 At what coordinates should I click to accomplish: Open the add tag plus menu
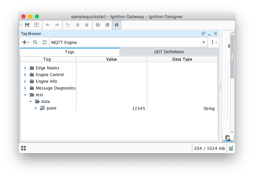click(x=25, y=42)
